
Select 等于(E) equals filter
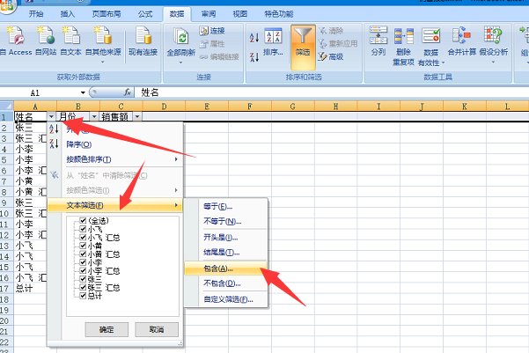click(x=226, y=207)
